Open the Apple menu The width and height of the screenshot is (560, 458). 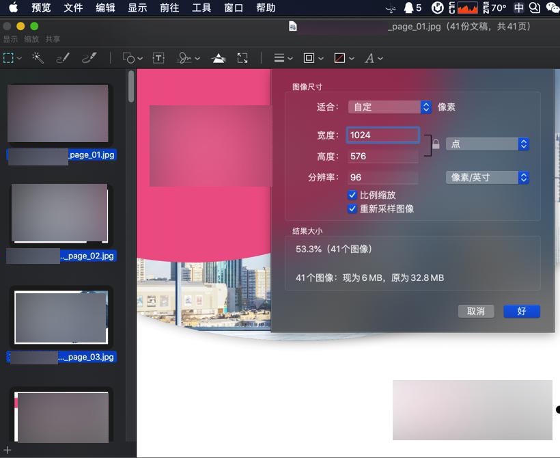[x=13, y=8]
